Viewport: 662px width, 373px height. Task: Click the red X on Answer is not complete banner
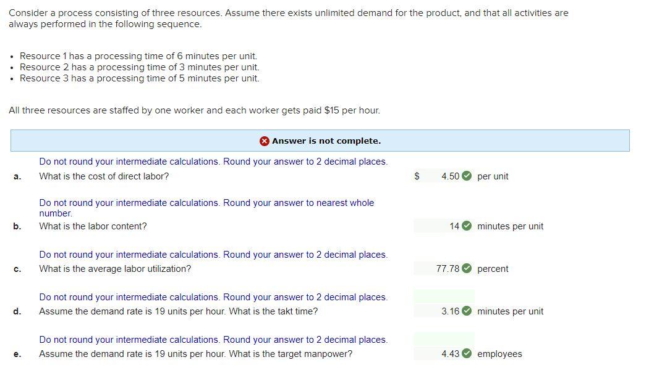[265, 141]
